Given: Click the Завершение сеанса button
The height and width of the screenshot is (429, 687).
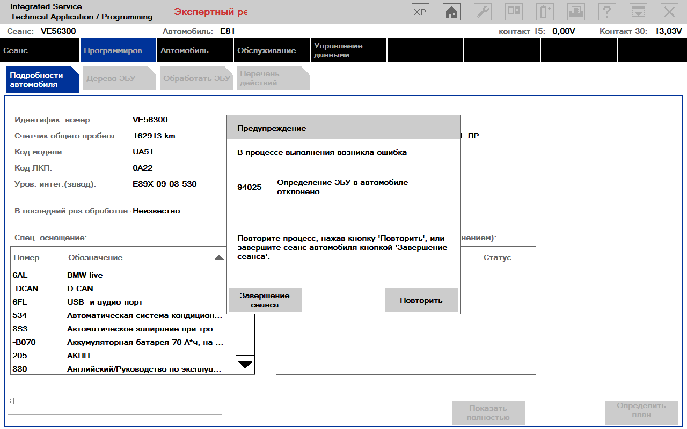Looking at the screenshot, I should [x=265, y=300].
